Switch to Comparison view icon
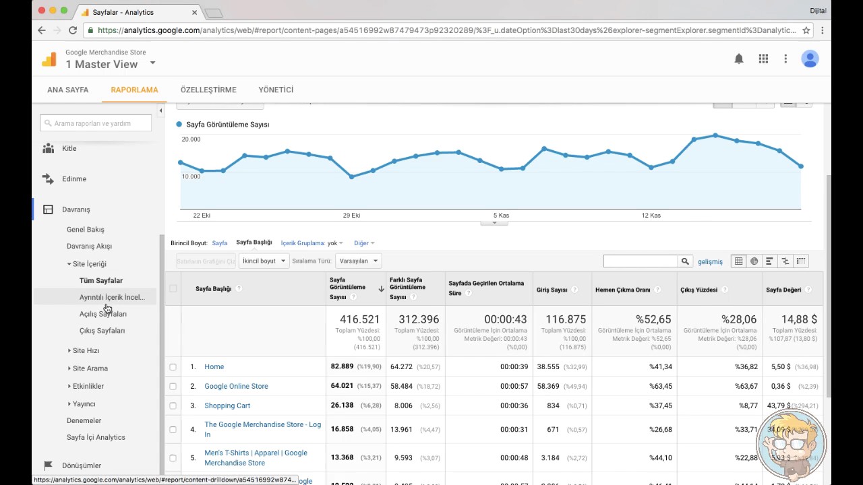This screenshot has height=485, width=863. (x=785, y=261)
